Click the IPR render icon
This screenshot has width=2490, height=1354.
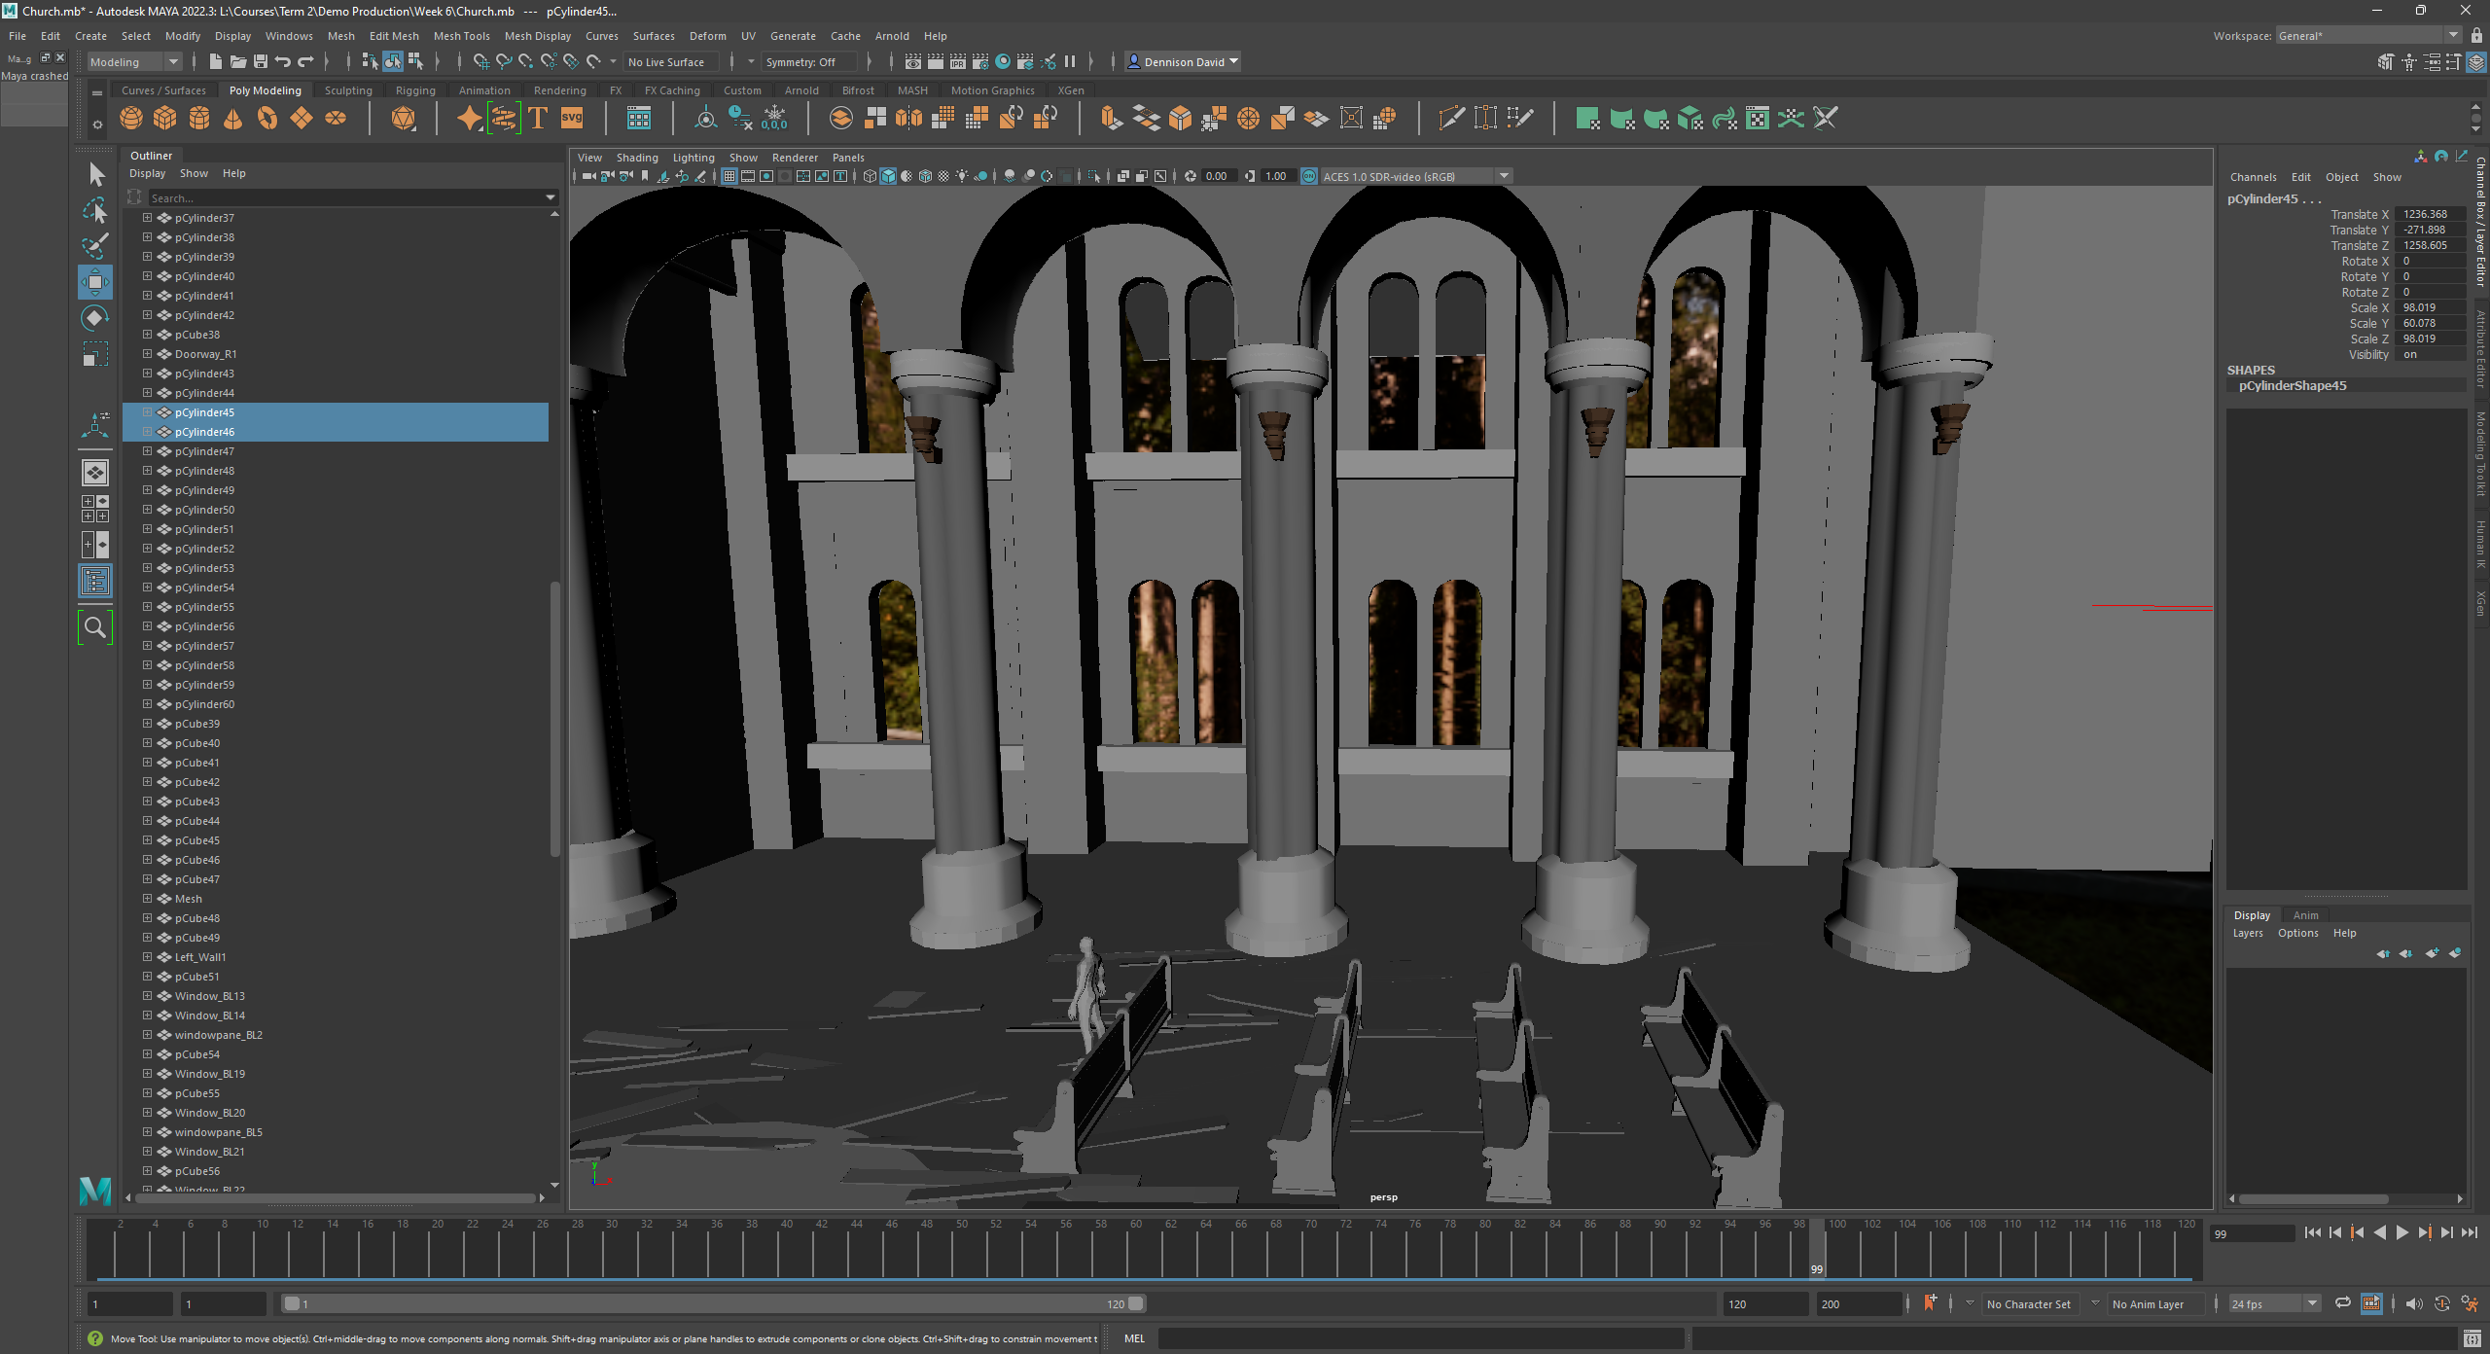click(958, 61)
